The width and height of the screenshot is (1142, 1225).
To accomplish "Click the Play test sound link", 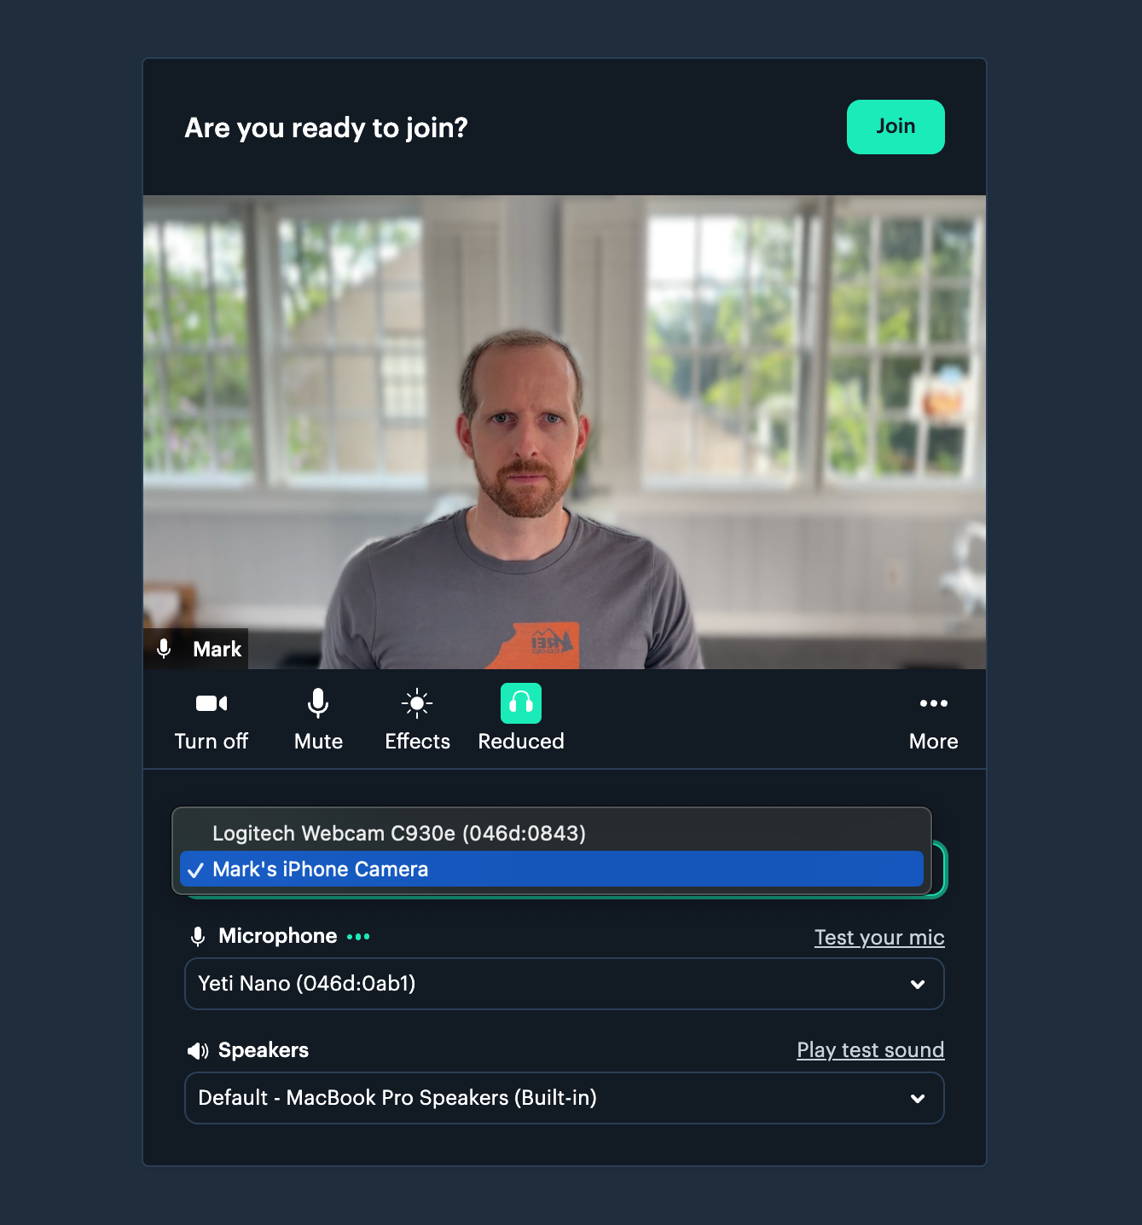I will (871, 1050).
